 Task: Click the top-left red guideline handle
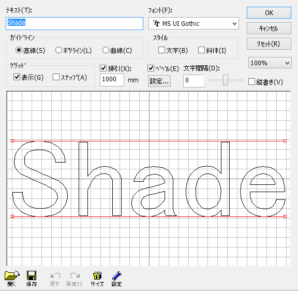12,141
